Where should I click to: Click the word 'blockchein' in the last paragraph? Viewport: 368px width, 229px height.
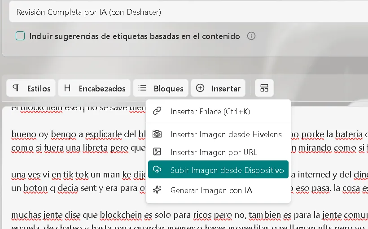121,215
